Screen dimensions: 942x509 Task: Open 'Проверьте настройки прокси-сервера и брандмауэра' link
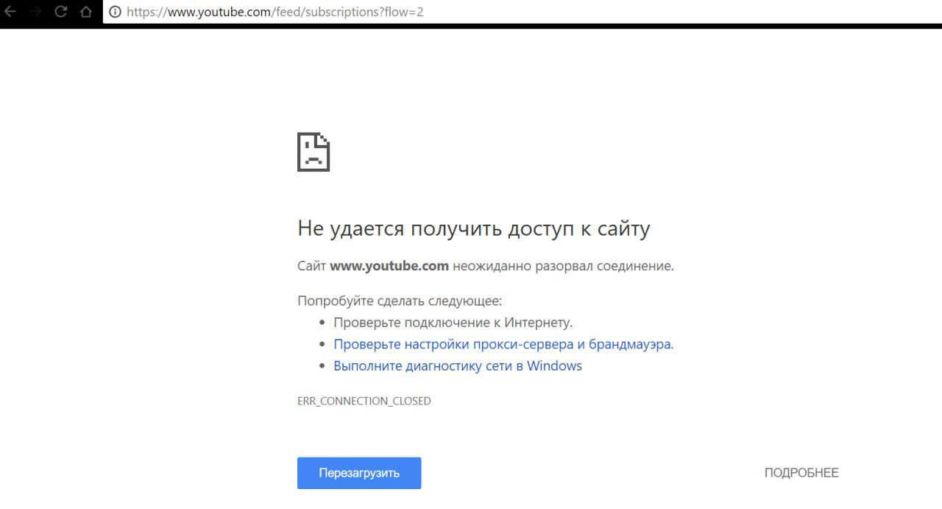(x=503, y=344)
